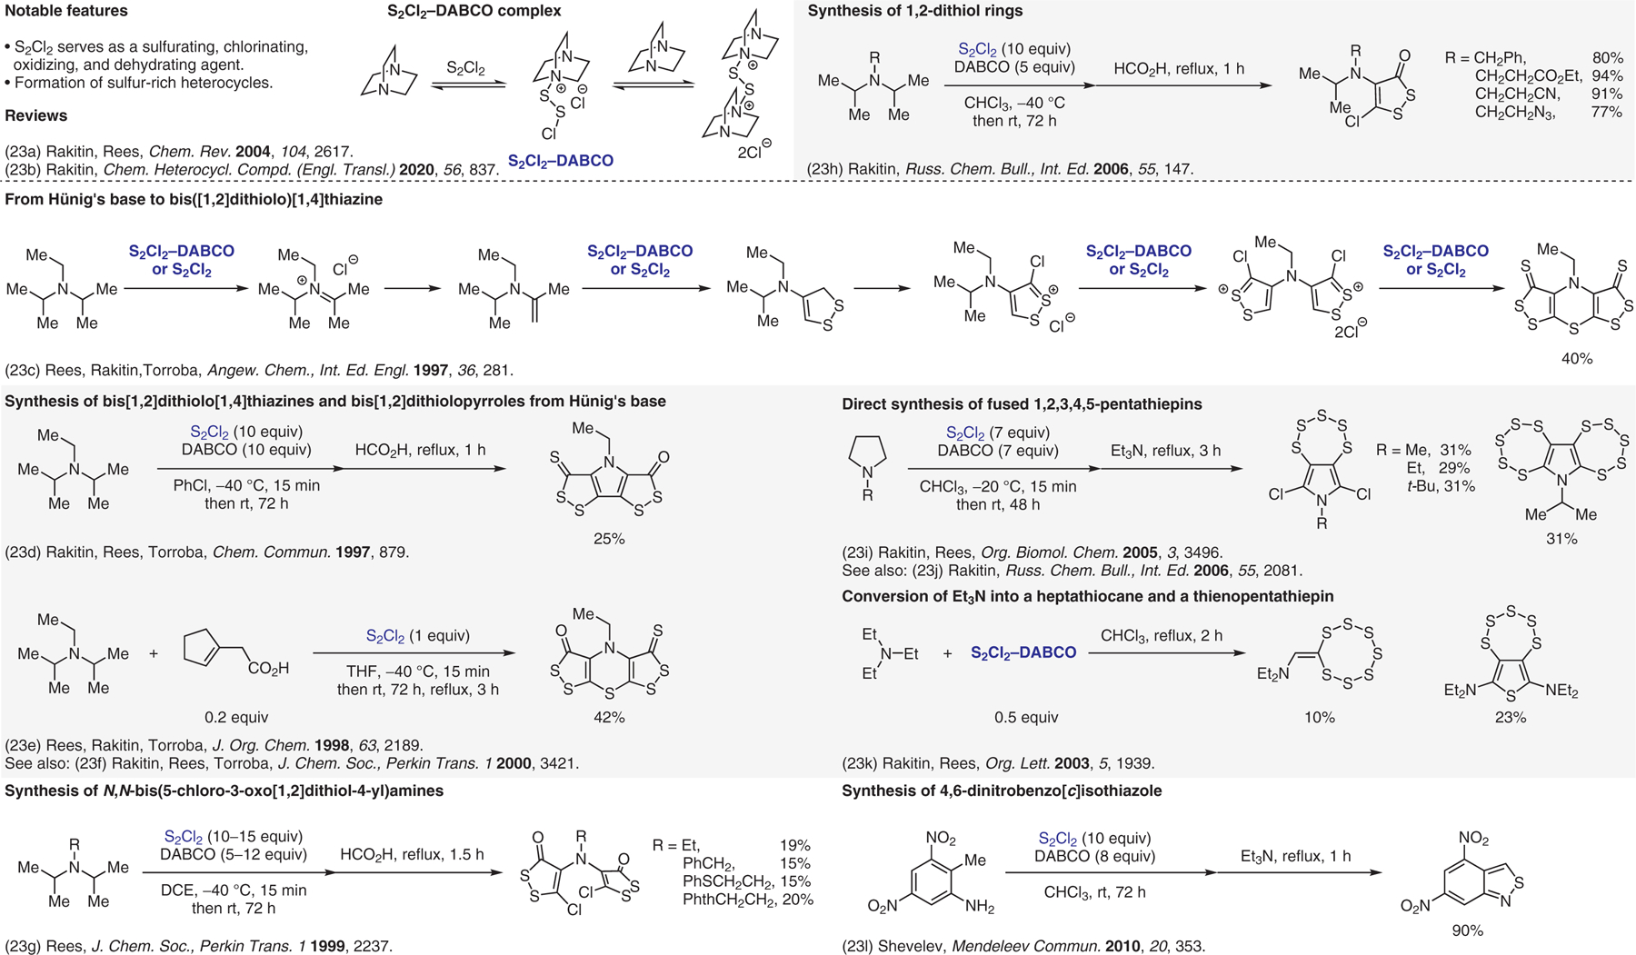Open reference (23i) Org. Biomol. Chem. 2005, 3, 3496

[1032, 552]
